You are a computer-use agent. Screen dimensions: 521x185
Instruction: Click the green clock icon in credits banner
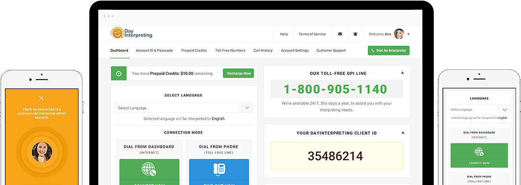pos(119,73)
